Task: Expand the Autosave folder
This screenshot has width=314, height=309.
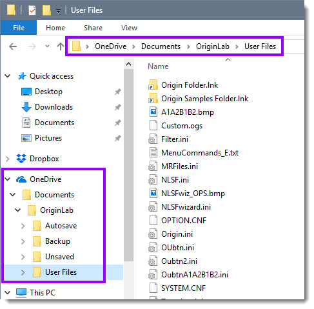Action: coord(23,226)
